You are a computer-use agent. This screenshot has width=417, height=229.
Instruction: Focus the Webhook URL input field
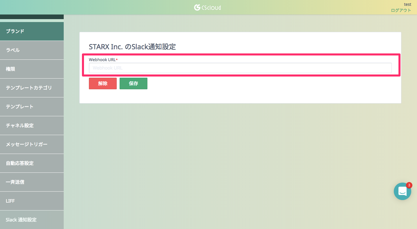pos(240,68)
